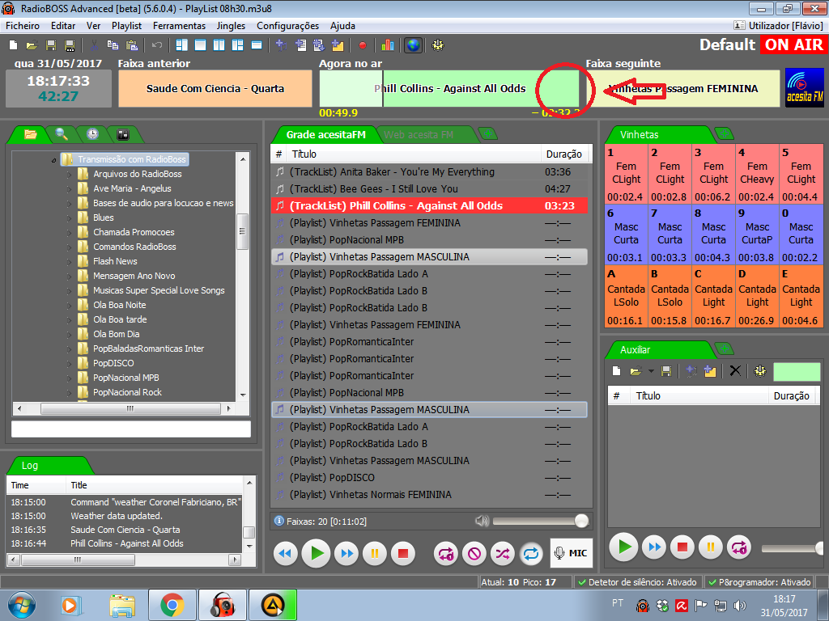Select Phill Collins - Against All Odds row

pos(429,206)
